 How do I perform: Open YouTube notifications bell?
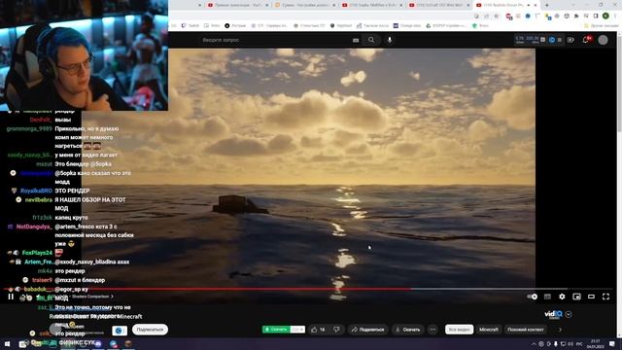pos(585,40)
